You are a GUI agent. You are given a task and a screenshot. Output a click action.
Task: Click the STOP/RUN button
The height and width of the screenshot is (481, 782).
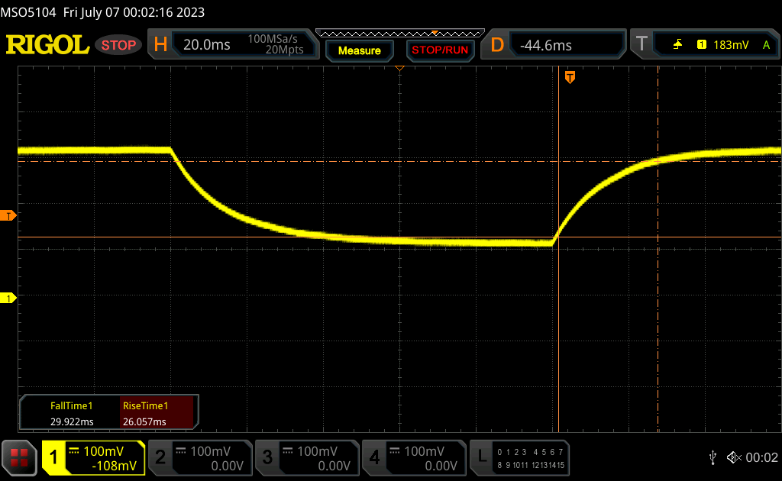440,50
